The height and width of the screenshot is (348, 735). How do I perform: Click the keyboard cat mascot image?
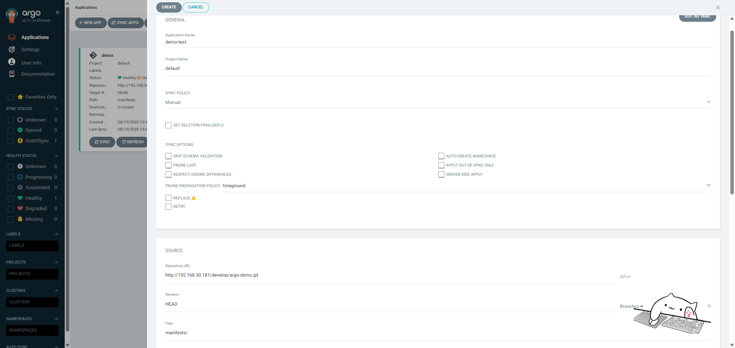(672, 314)
